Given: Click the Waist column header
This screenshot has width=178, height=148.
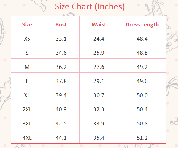Looking at the screenshot, I should click(x=99, y=25).
